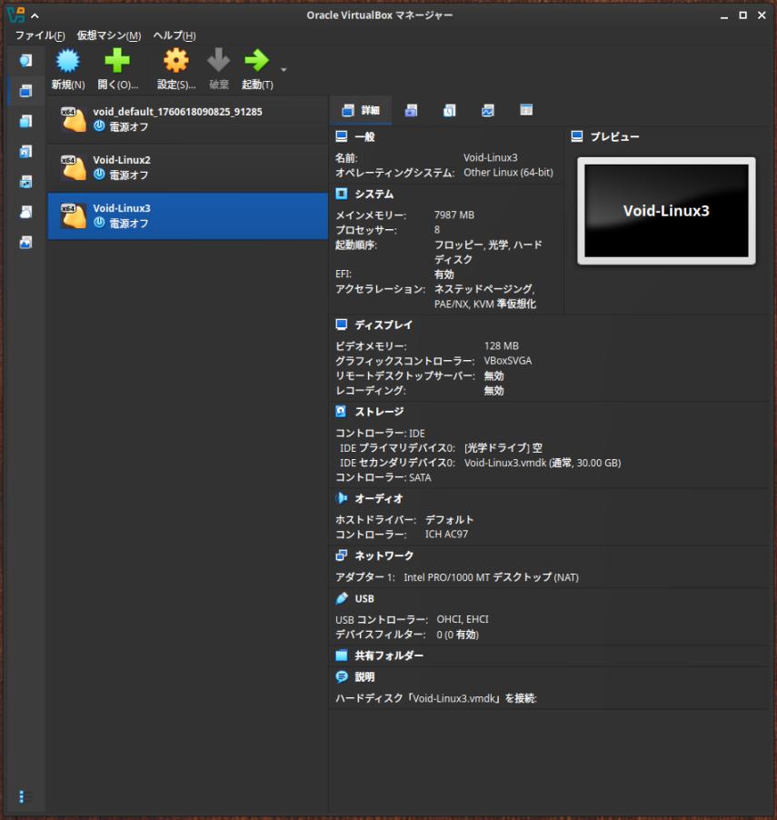Screen dimensions: 777x820
Task: Start the VM with 起動(T) arrow
Action: pos(257,69)
